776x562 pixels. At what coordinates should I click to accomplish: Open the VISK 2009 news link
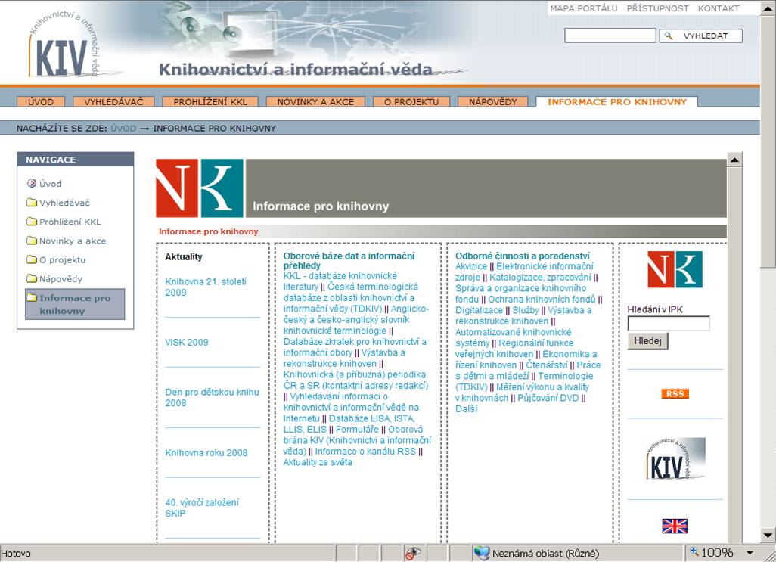187,343
